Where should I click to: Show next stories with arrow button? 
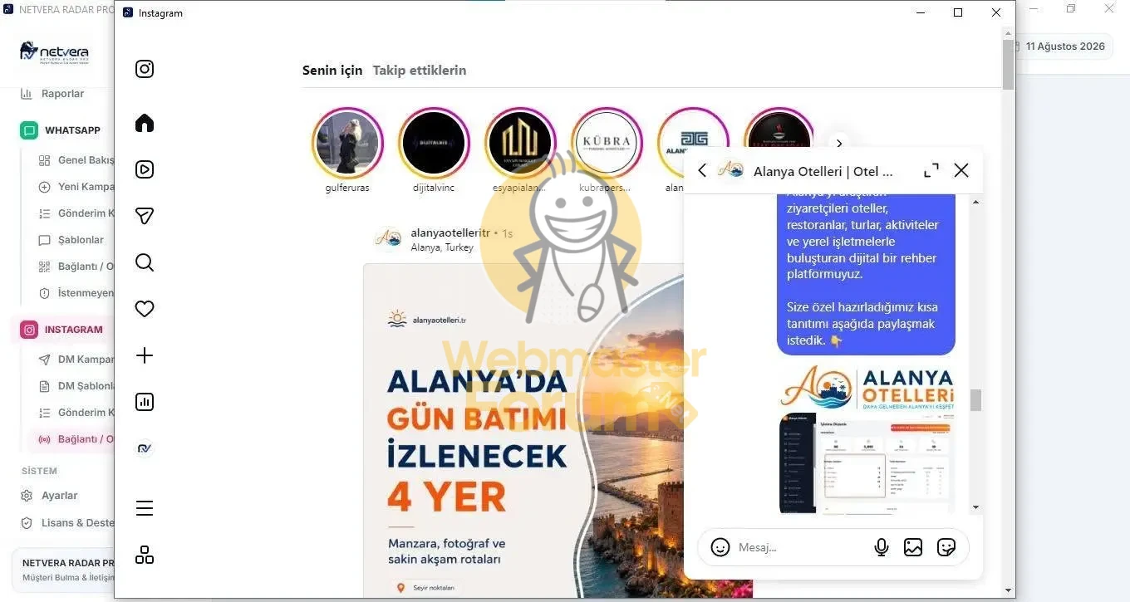(839, 144)
